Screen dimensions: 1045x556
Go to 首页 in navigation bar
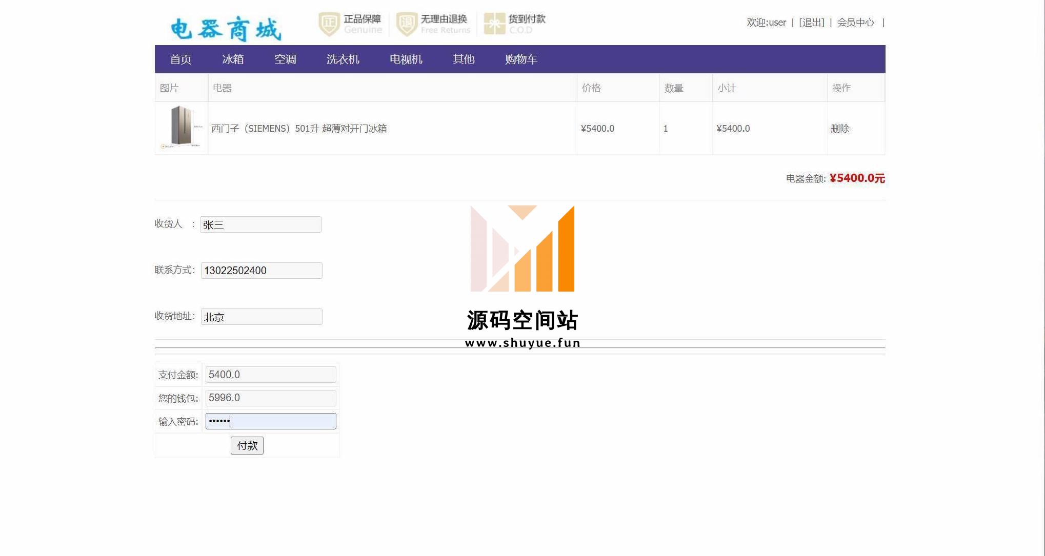tap(180, 59)
